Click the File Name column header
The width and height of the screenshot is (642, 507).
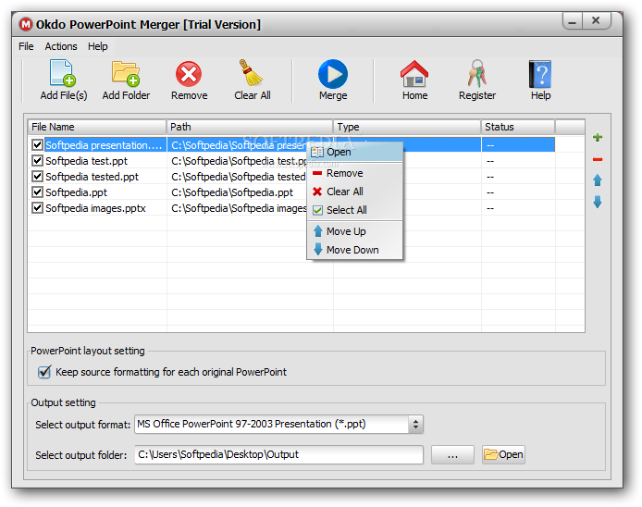pos(97,127)
